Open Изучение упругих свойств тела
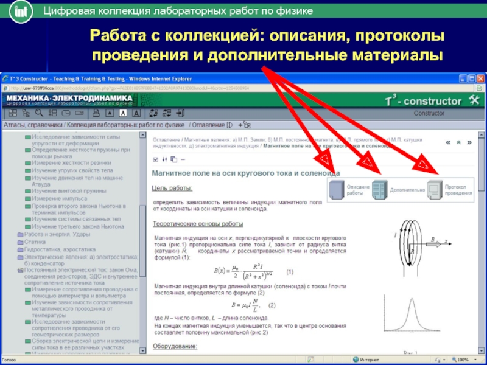Image resolution: width=487 pixels, height=365 pixels. [x=72, y=170]
